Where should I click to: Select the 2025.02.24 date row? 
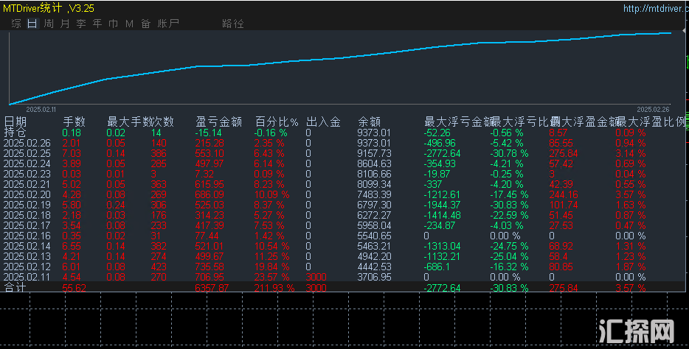coord(27,163)
